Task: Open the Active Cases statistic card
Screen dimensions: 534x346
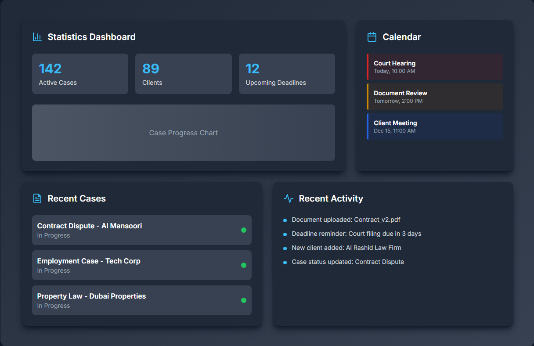Action: (80, 73)
